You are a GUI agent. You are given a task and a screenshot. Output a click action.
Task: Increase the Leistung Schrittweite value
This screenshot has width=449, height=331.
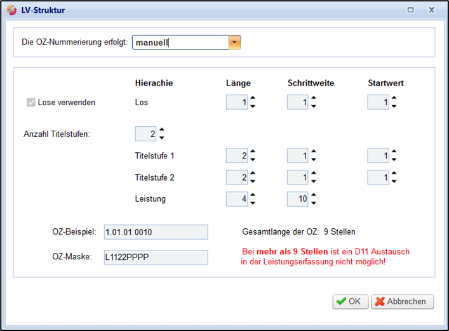314,195
